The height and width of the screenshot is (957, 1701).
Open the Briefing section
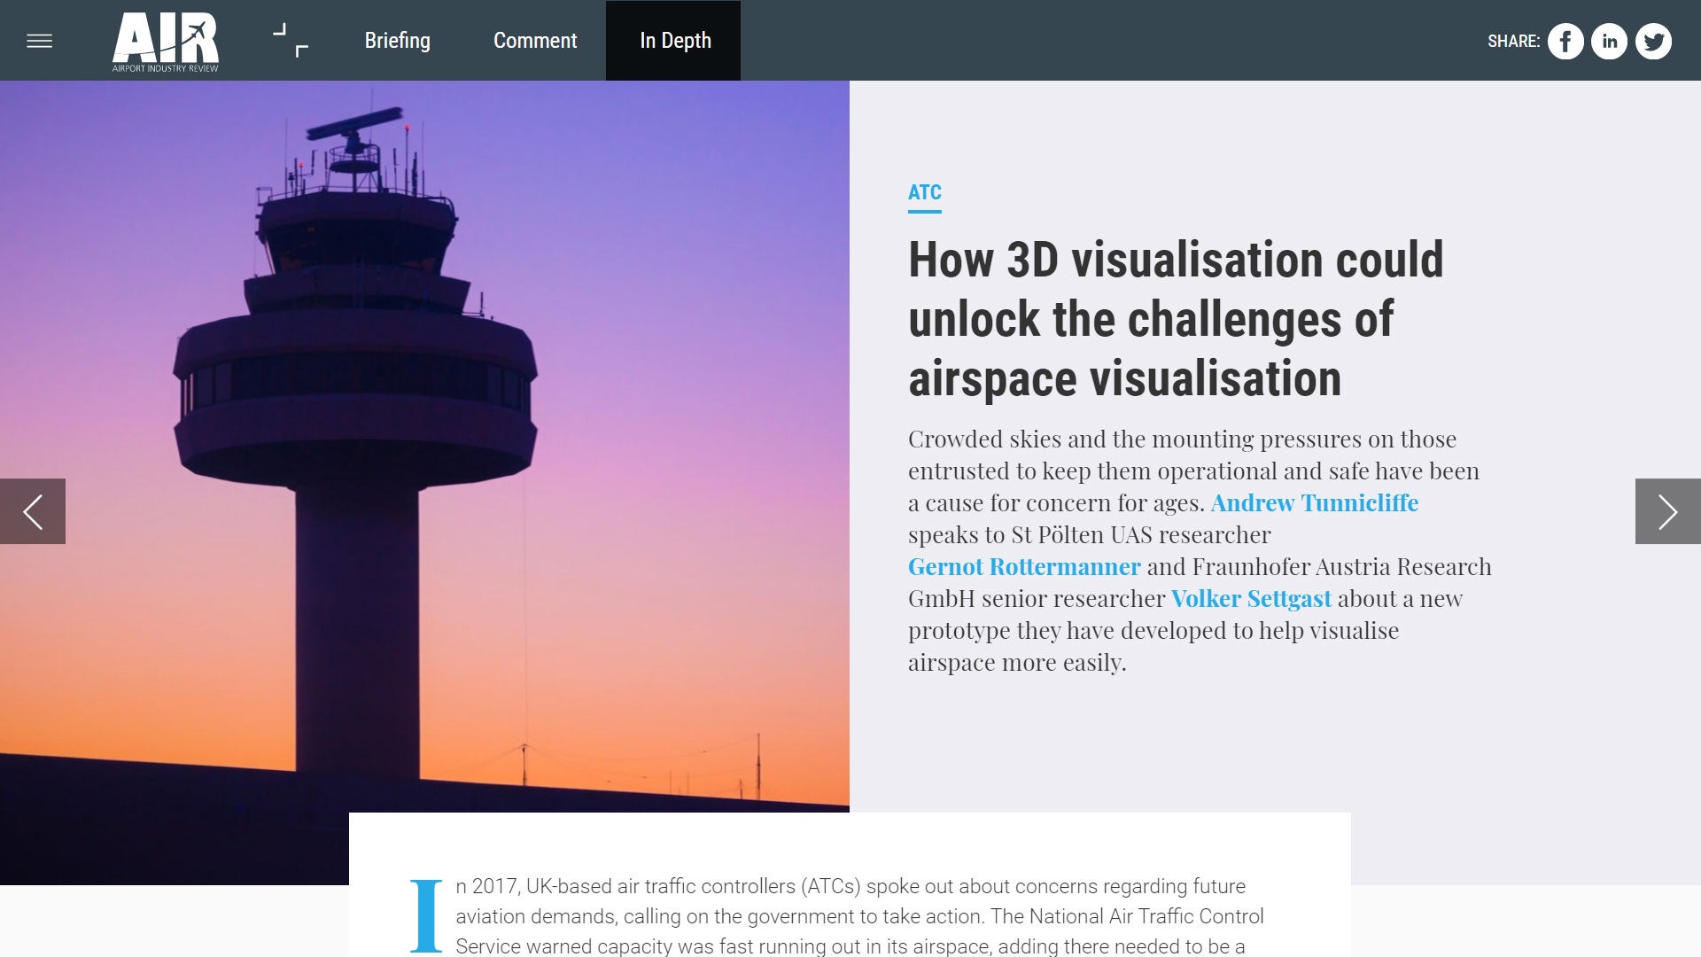(397, 41)
